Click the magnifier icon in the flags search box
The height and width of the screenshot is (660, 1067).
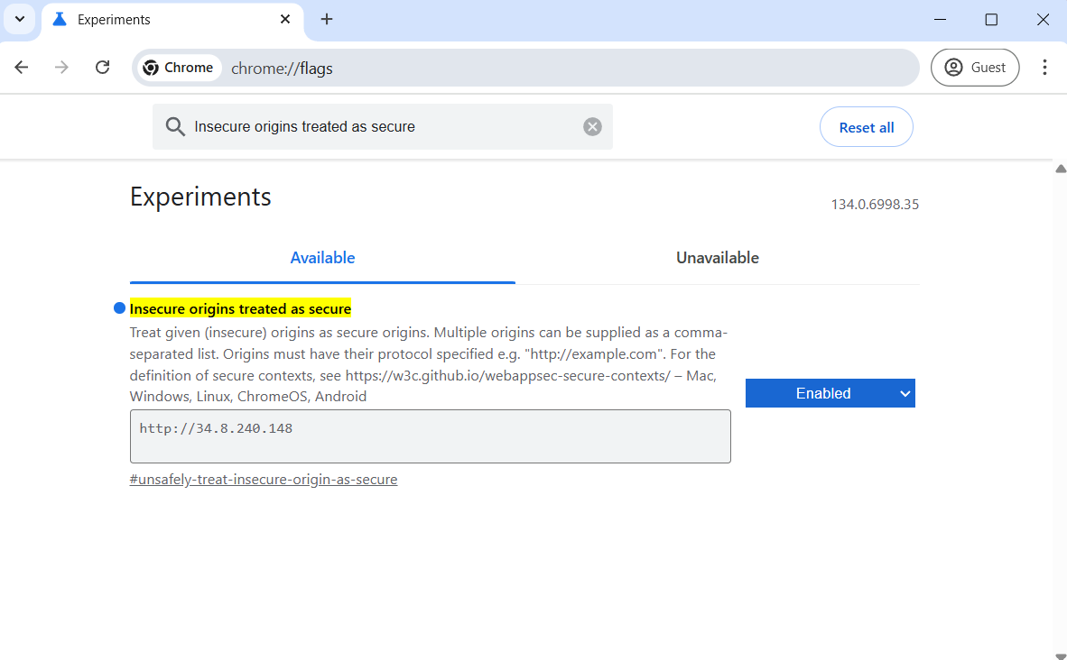pos(175,126)
